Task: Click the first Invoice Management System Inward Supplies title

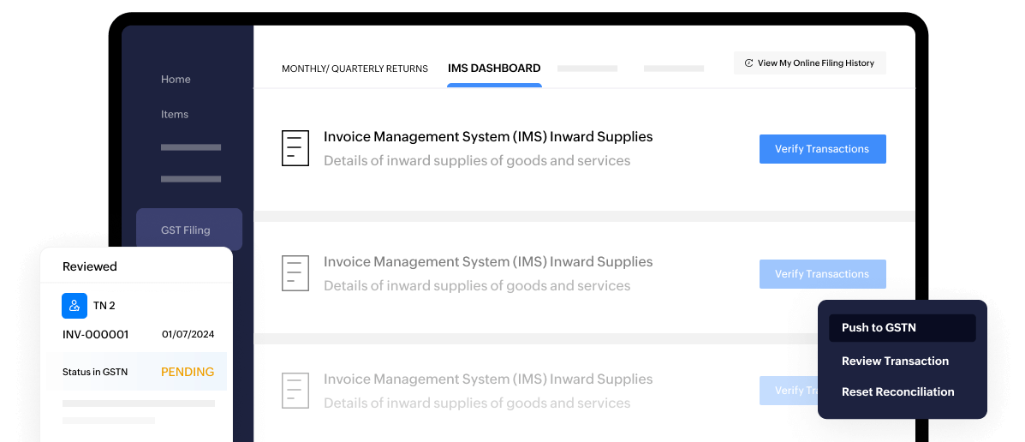Action: click(x=488, y=137)
